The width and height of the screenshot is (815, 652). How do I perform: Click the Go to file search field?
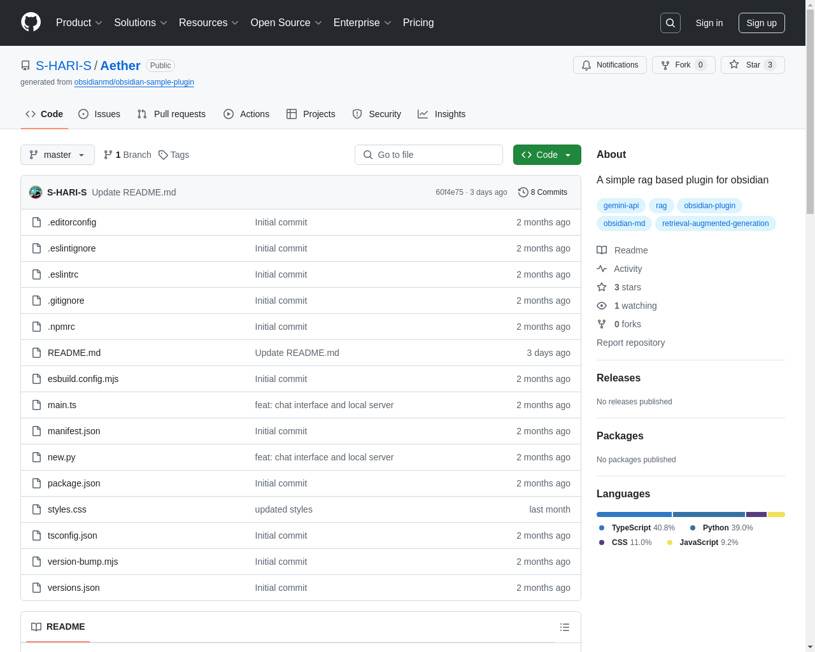pos(429,155)
